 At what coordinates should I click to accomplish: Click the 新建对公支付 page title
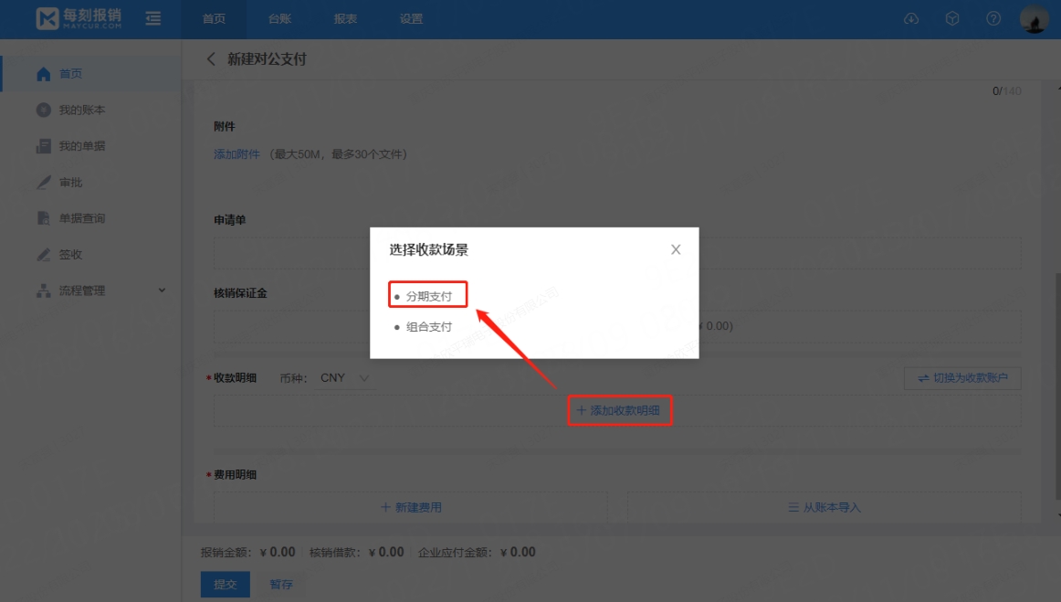[x=268, y=58]
